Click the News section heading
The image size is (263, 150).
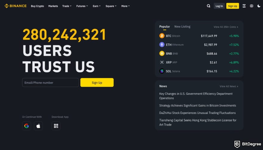[x=163, y=86]
